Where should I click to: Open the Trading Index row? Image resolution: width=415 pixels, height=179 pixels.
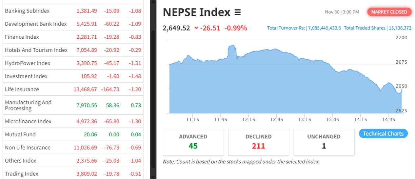pos(22,174)
